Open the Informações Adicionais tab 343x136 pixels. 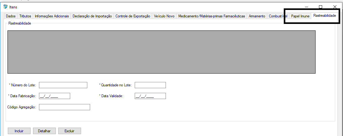tap(52, 16)
